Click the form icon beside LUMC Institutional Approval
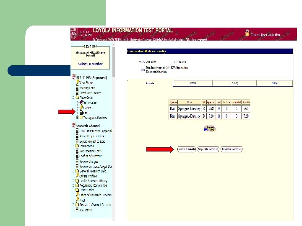 tap(77, 131)
